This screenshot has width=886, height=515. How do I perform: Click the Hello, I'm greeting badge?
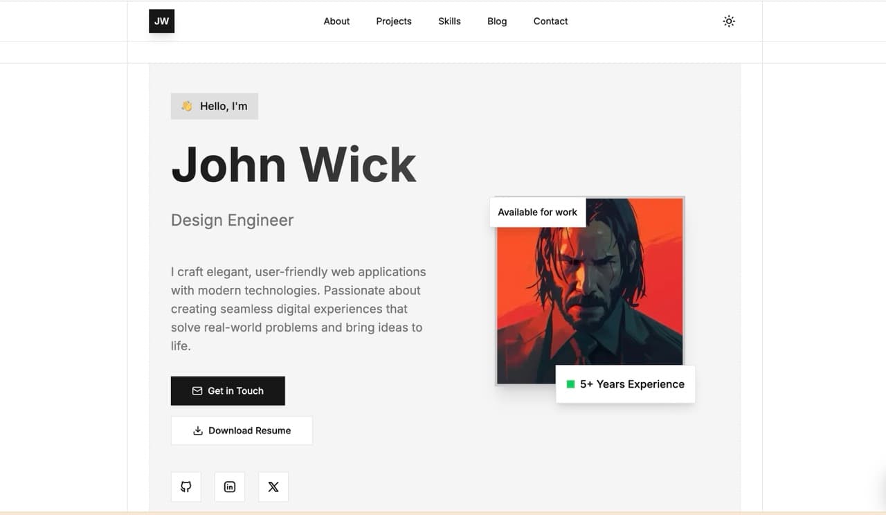(214, 106)
